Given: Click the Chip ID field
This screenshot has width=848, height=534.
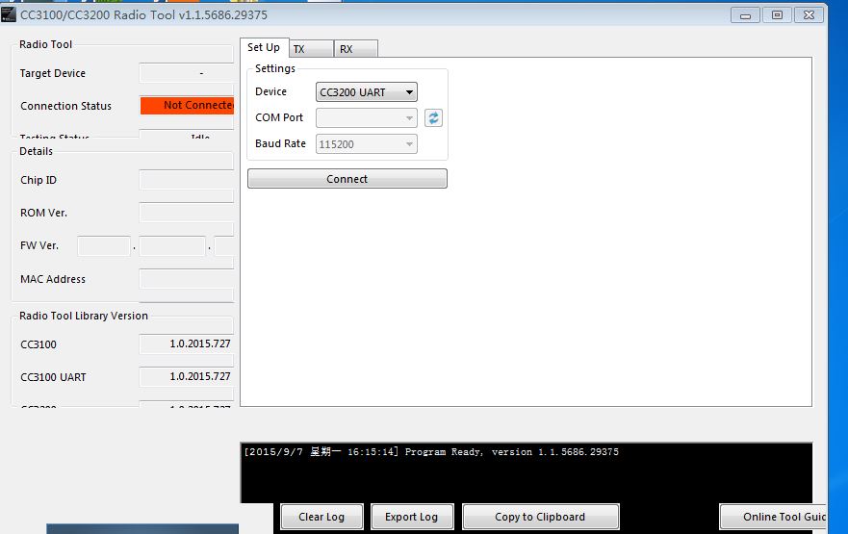Looking at the screenshot, I should 186,180.
